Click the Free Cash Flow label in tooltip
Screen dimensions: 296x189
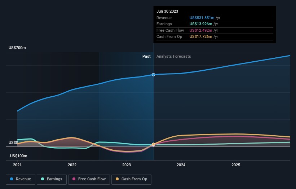tap(170, 30)
